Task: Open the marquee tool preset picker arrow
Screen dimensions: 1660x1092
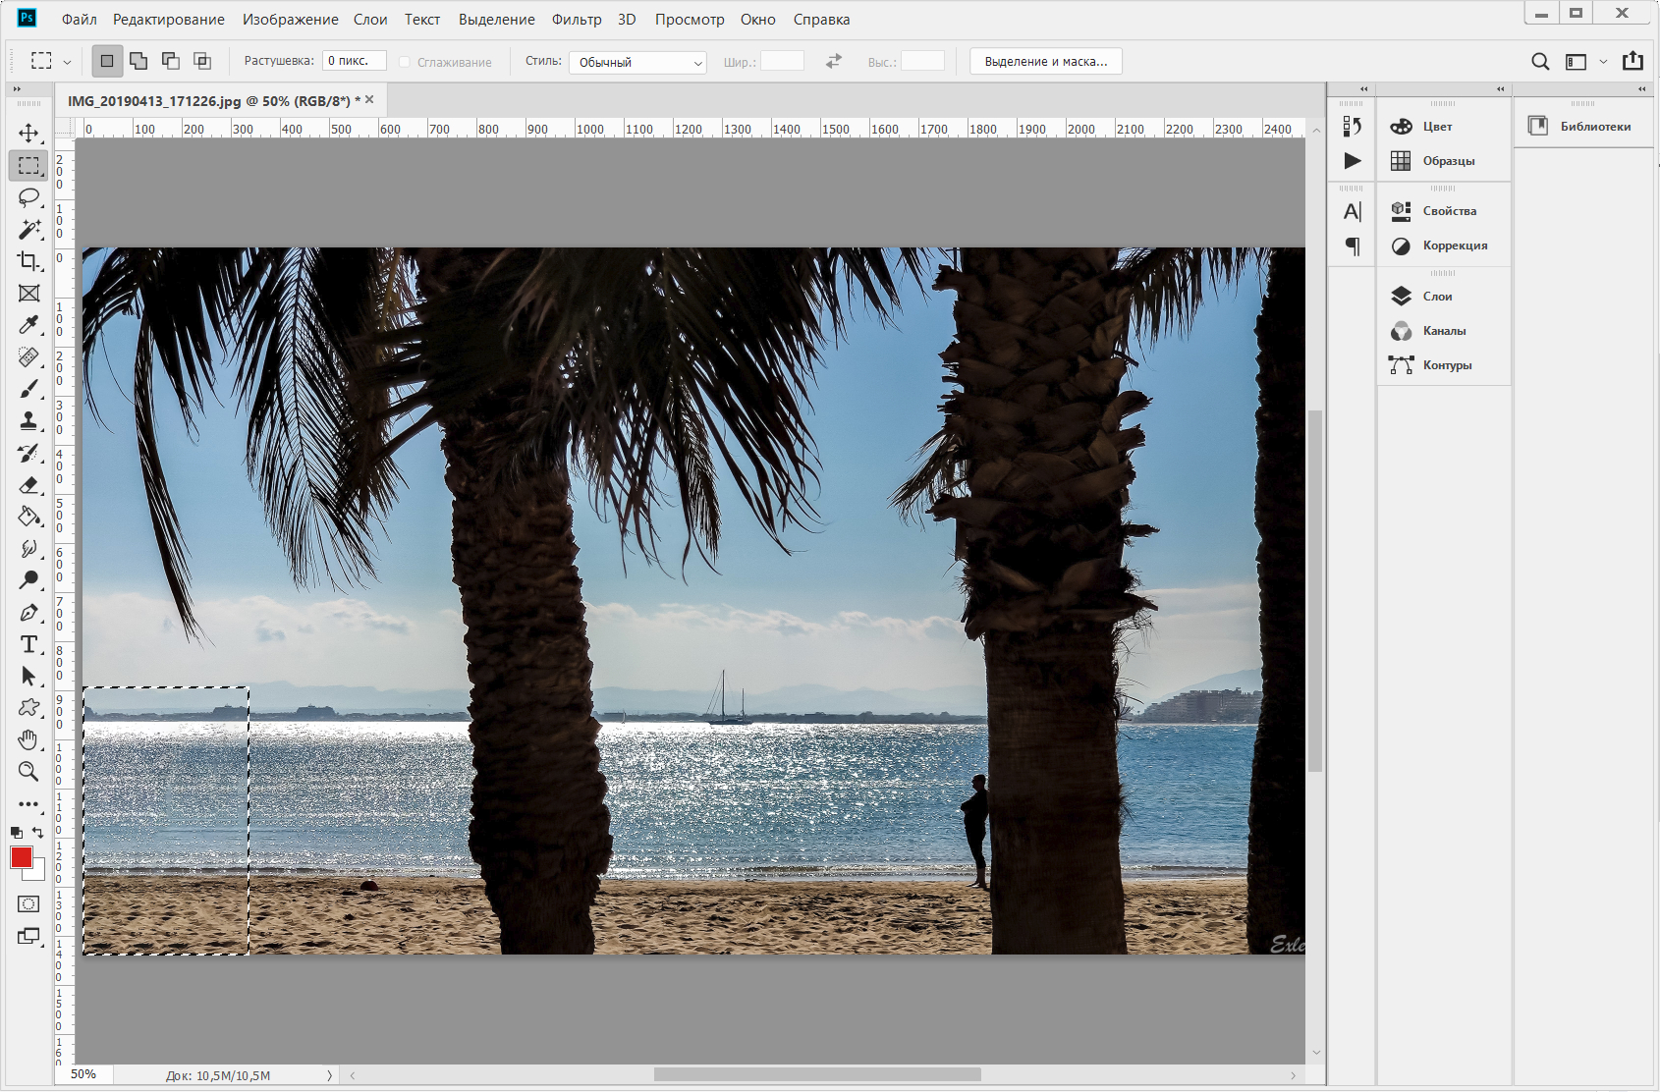Action: tap(67, 62)
